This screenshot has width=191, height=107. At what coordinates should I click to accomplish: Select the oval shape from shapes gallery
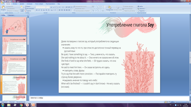101,7
